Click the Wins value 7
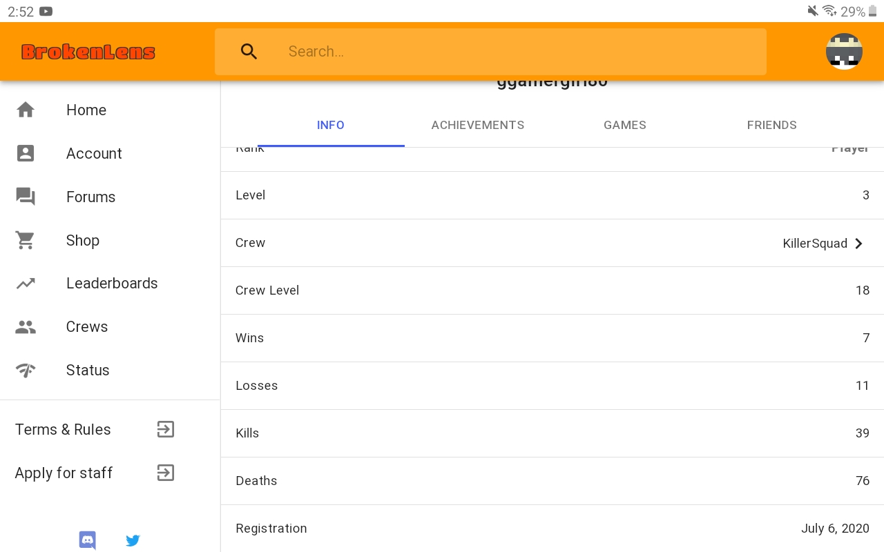The height and width of the screenshot is (552, 884). tap(866, 338)
